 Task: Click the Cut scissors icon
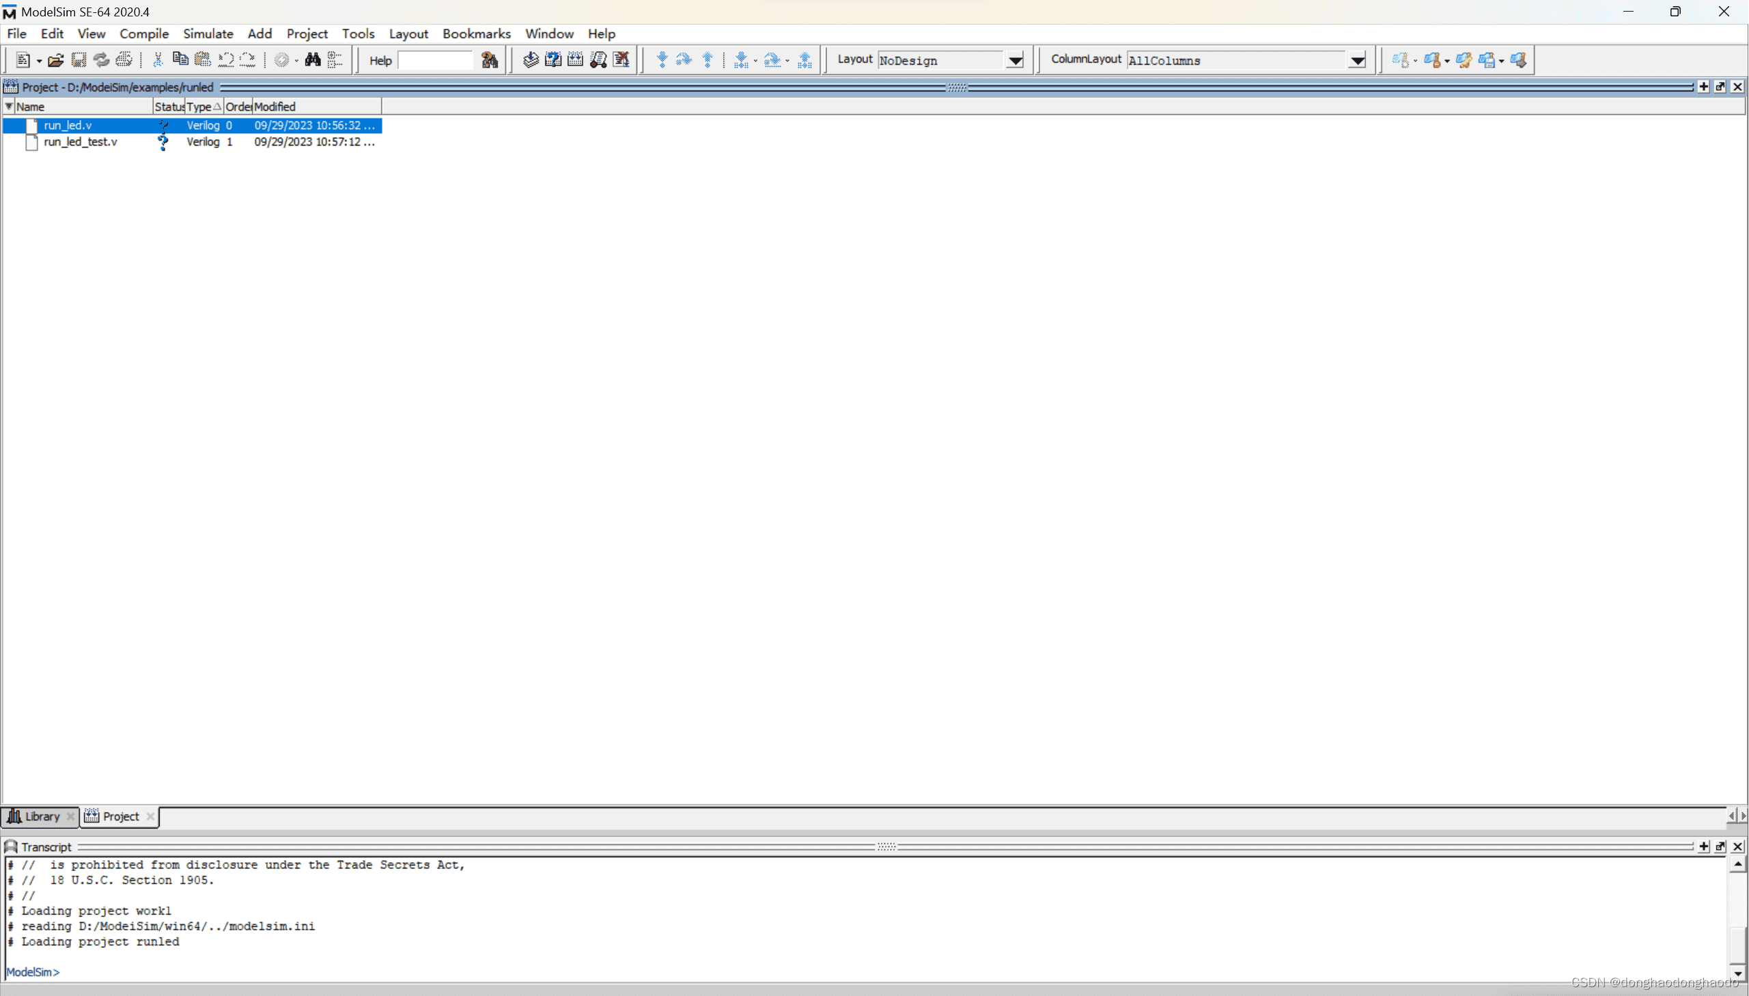click(157, 59)
